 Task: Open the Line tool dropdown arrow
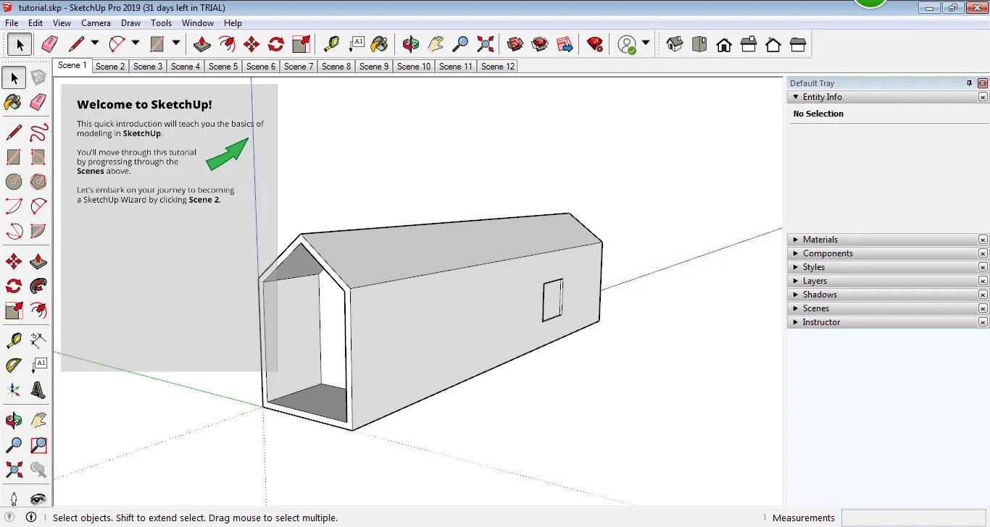pos(95,43)
